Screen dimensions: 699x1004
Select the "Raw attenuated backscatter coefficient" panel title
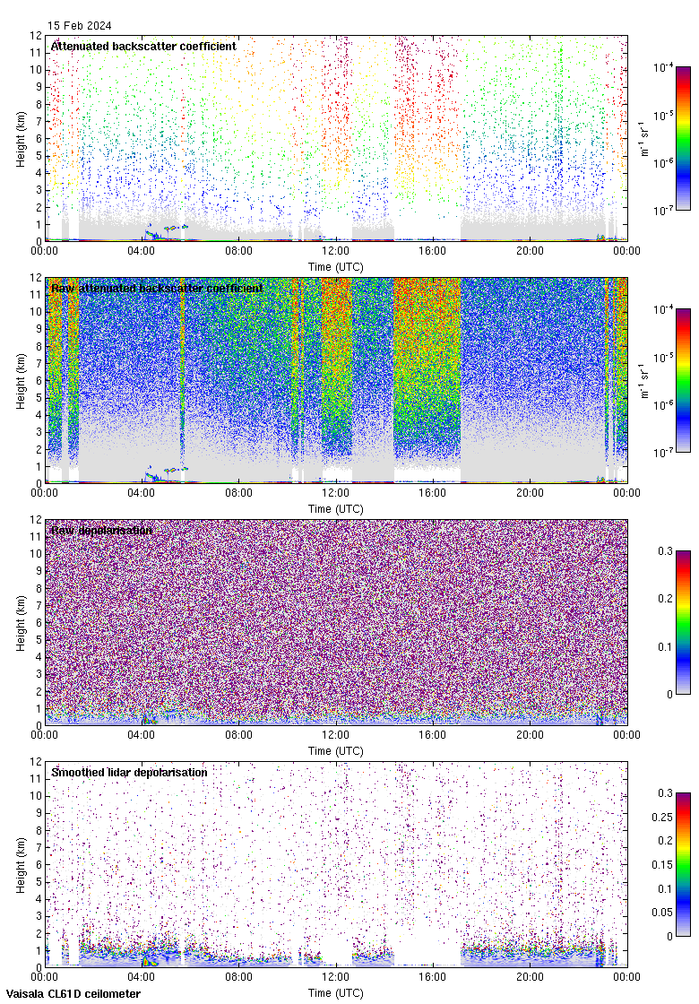[x=157, y=288]
